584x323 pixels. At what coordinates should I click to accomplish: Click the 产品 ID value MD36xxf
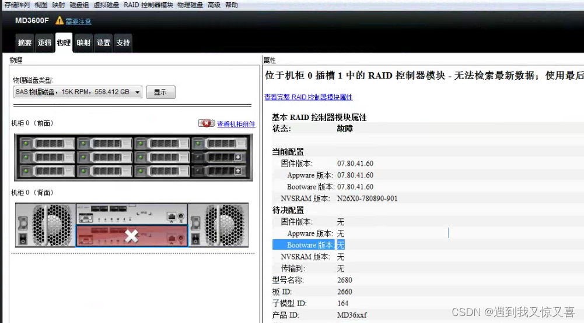(352, 315)
